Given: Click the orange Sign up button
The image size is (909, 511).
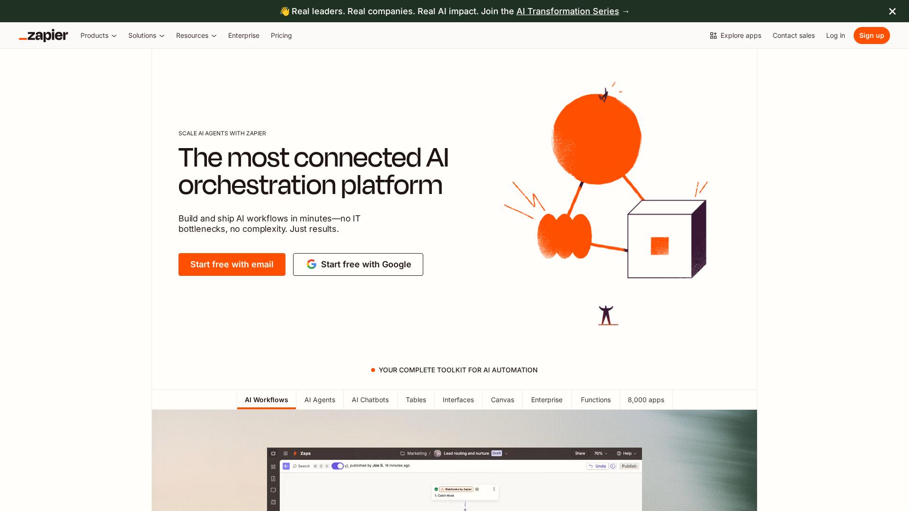Looking at the screenshot, I should click(x=872, y=35).
